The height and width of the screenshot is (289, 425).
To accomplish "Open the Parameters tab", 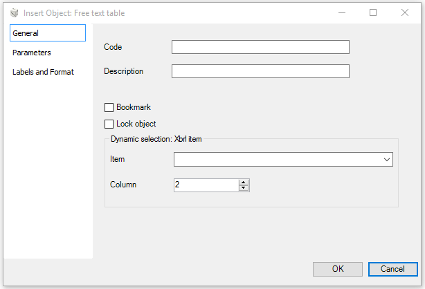I will [x=31, y=53].
